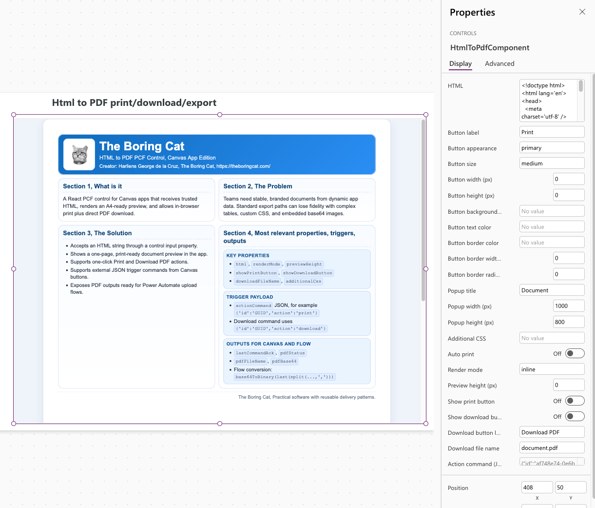
Task: Click the 'pdfStatus' code tag
Action: coord(292,353)
